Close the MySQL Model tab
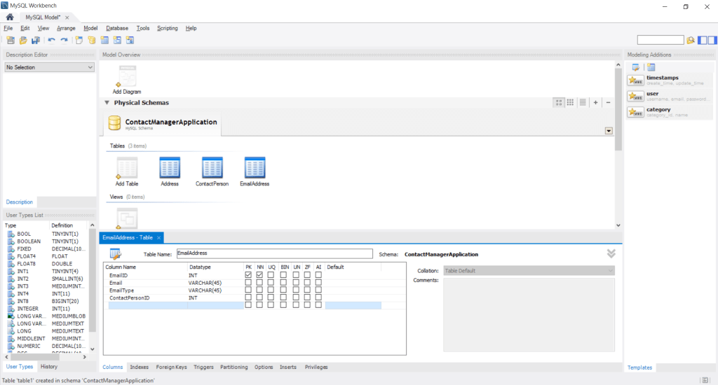718x385 pixels. click(67, 17)
